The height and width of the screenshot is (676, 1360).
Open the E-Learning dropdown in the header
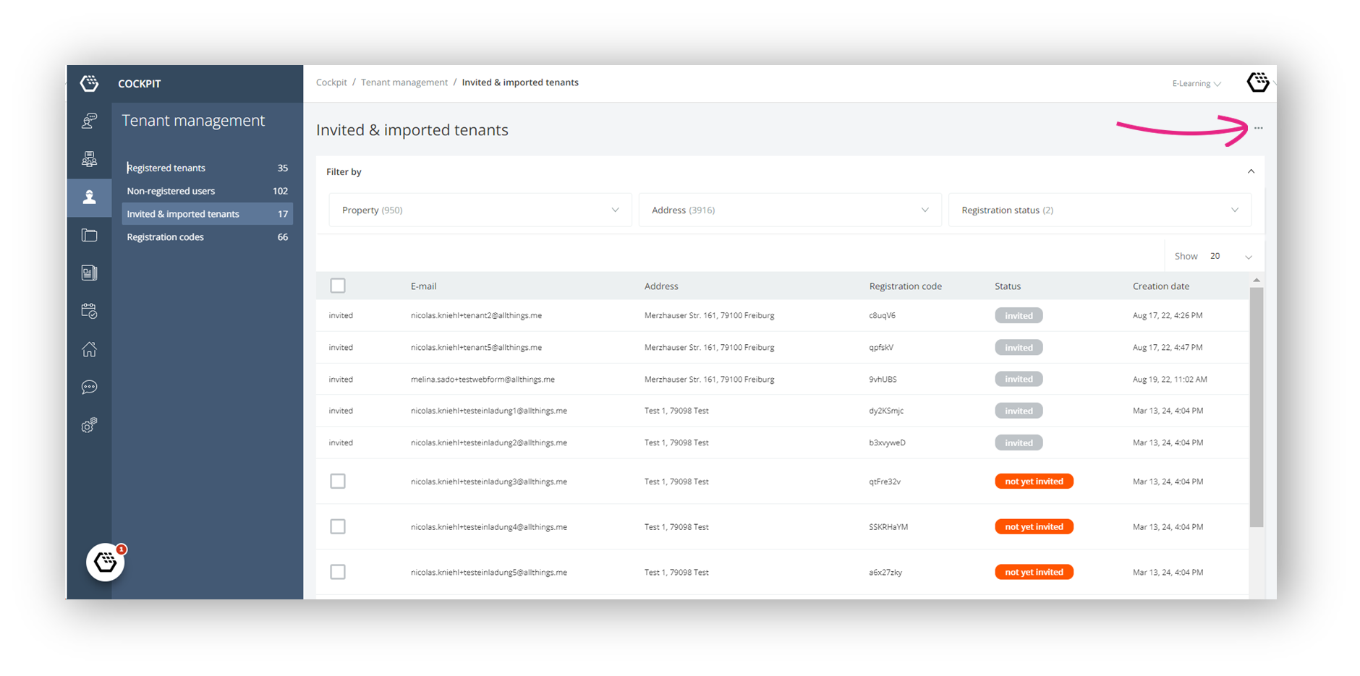pos(1197,83)
